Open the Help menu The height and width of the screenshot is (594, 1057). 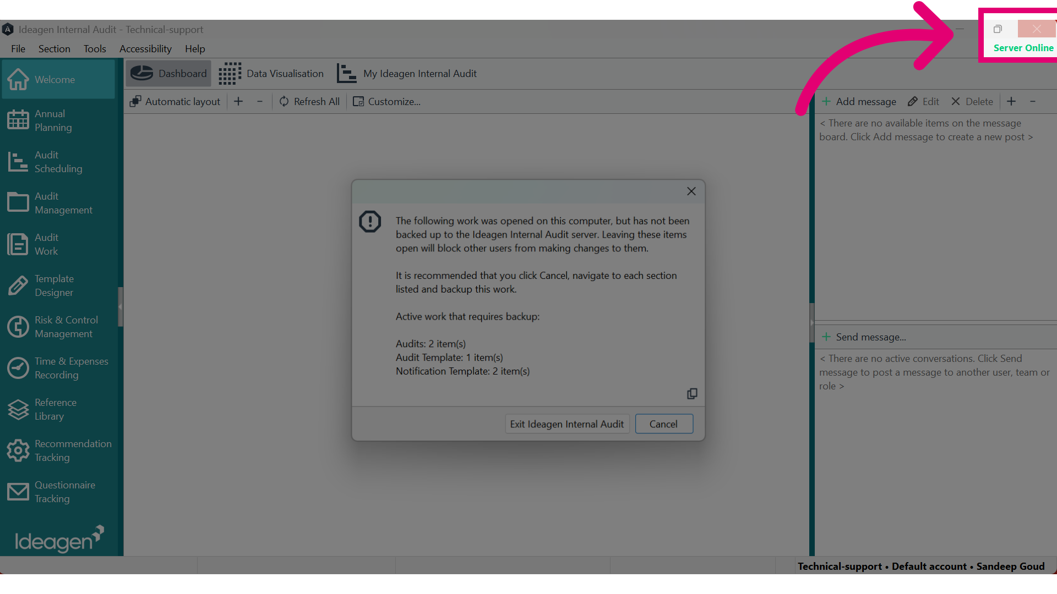(x=195, y=49)
